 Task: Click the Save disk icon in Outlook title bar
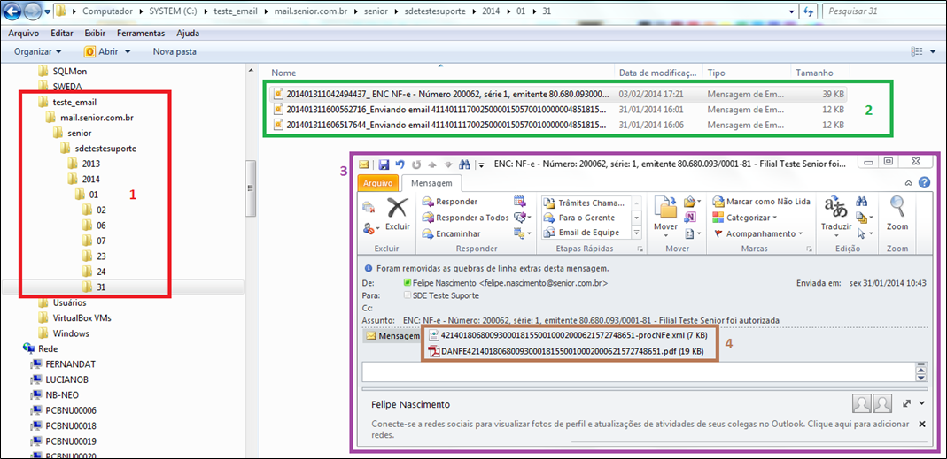point(383,164)
